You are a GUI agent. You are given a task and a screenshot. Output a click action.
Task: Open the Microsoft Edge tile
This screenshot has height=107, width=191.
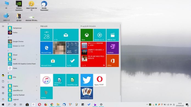46,48
